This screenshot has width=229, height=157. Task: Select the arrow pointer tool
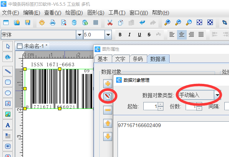click(8, 46)
